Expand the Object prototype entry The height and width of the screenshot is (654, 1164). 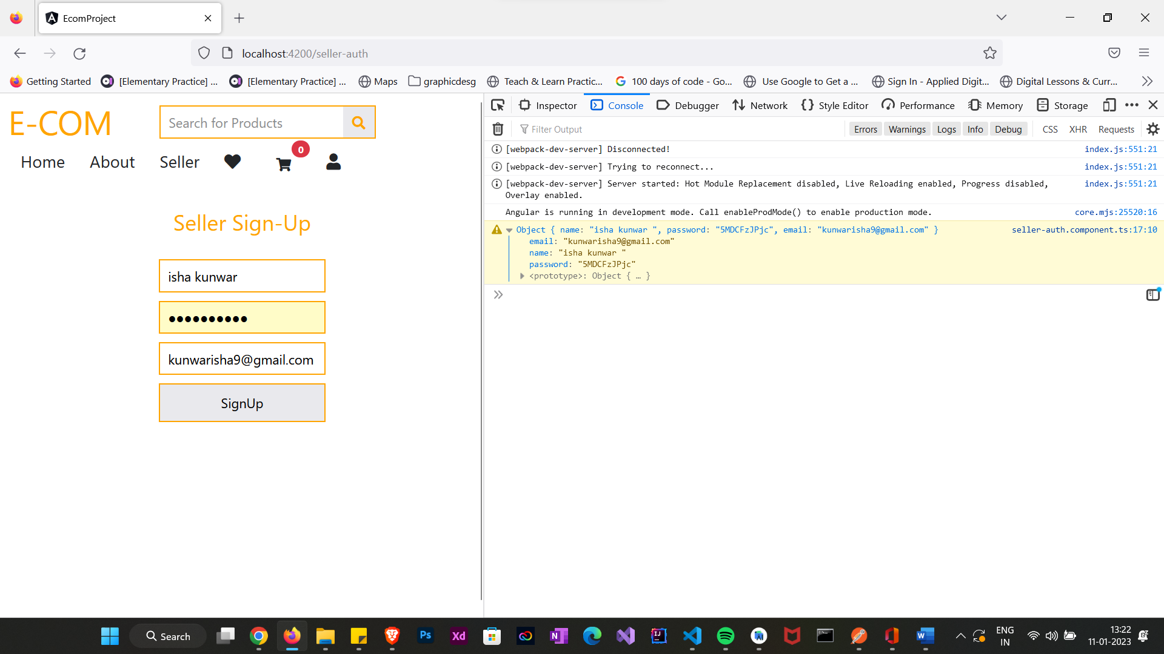click(522, 276)
